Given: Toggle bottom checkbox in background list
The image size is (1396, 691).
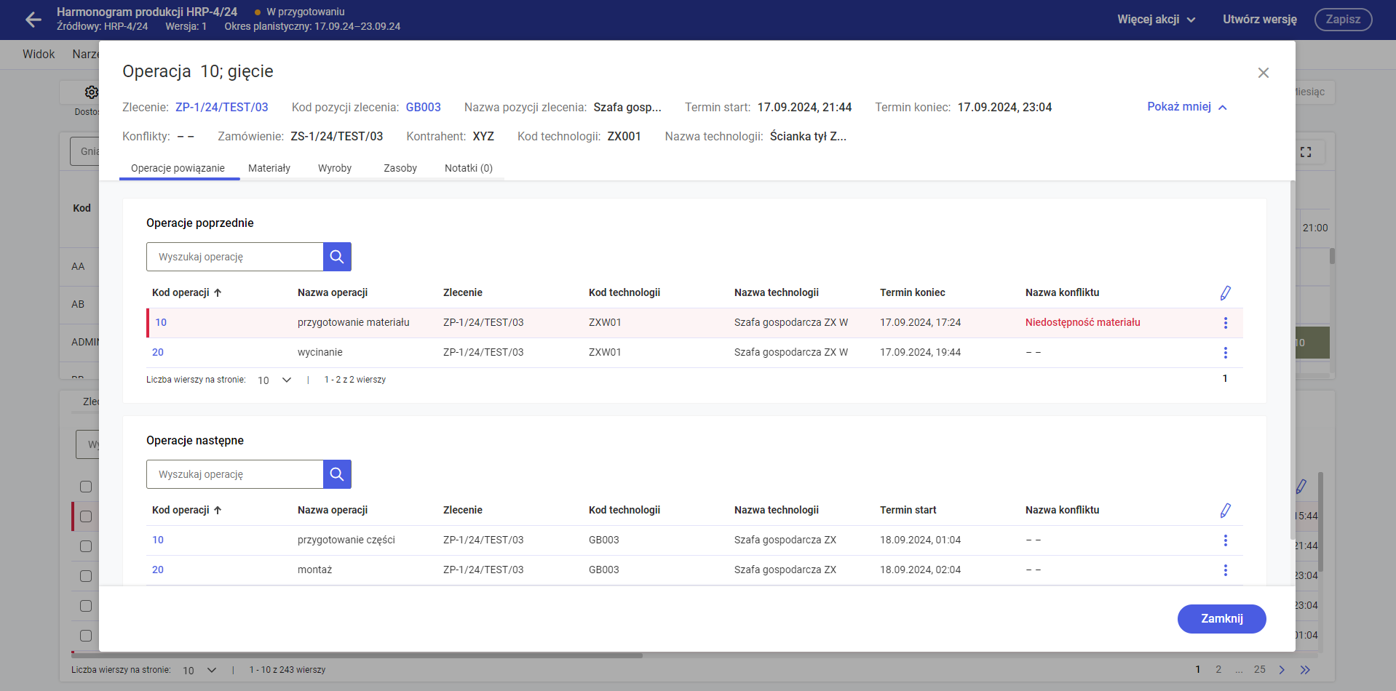Looking at the screenshot, I should [86, 636].
